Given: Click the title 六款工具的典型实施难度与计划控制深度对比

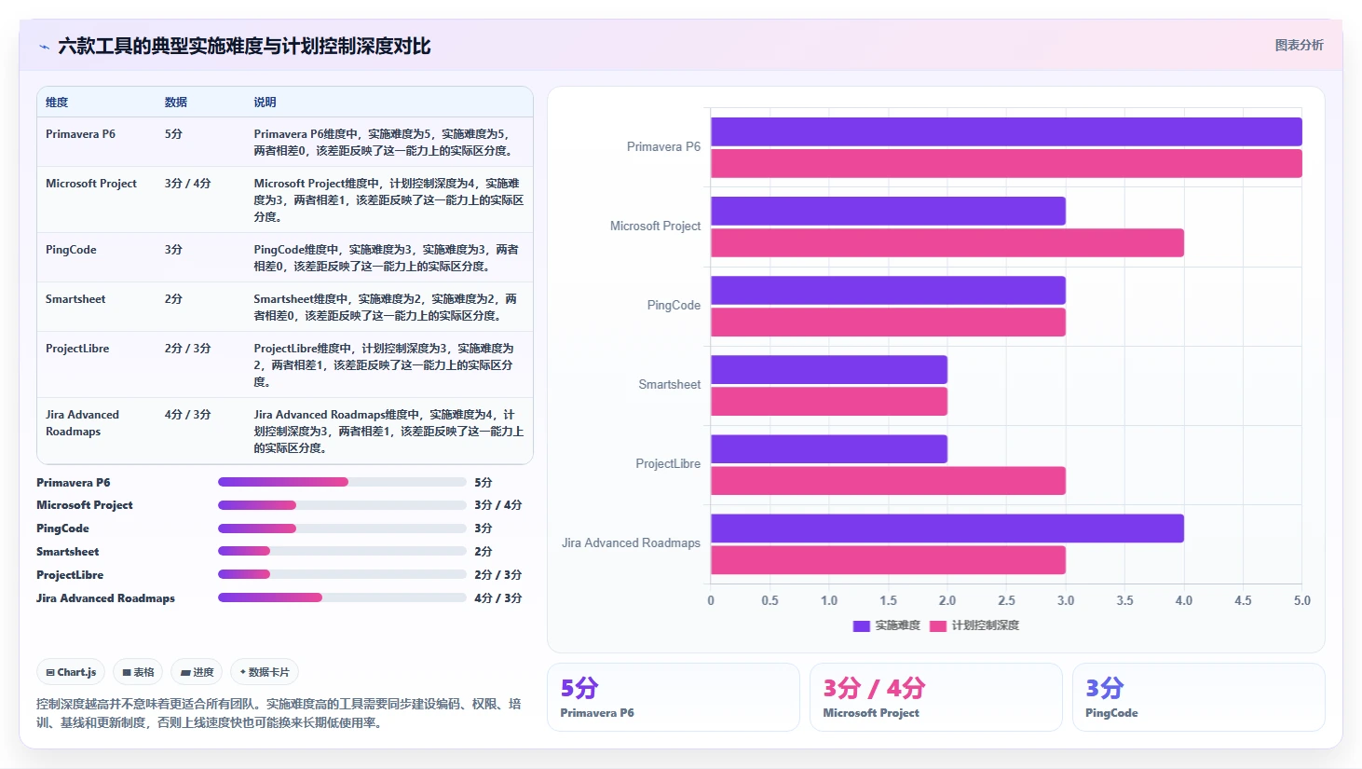Looking at the screenshot, I should (x=244, y=47).
